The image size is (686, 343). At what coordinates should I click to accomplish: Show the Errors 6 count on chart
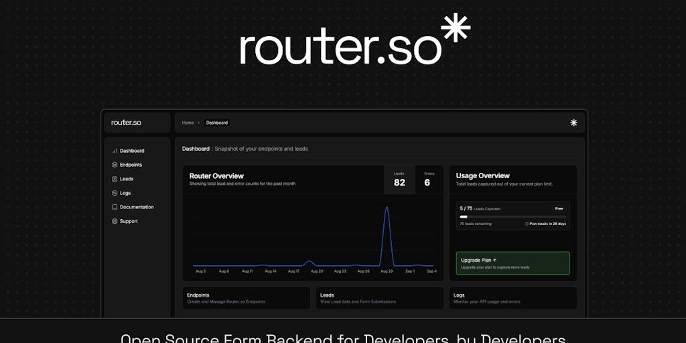click(427, 180)
